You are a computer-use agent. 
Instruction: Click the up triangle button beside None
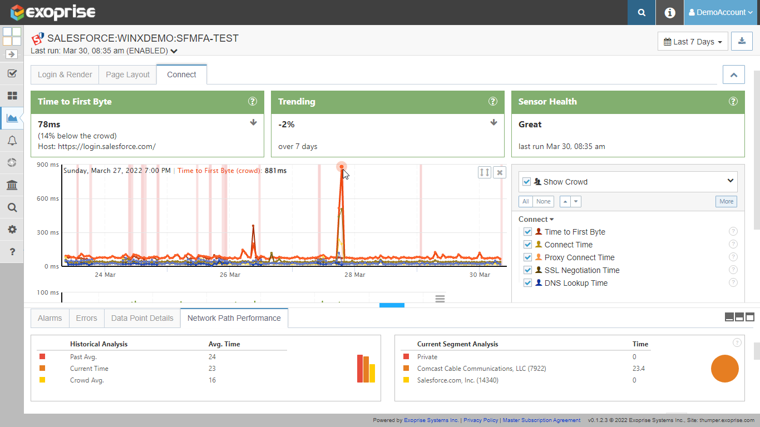pyautogui.click(x=565, y=201)
